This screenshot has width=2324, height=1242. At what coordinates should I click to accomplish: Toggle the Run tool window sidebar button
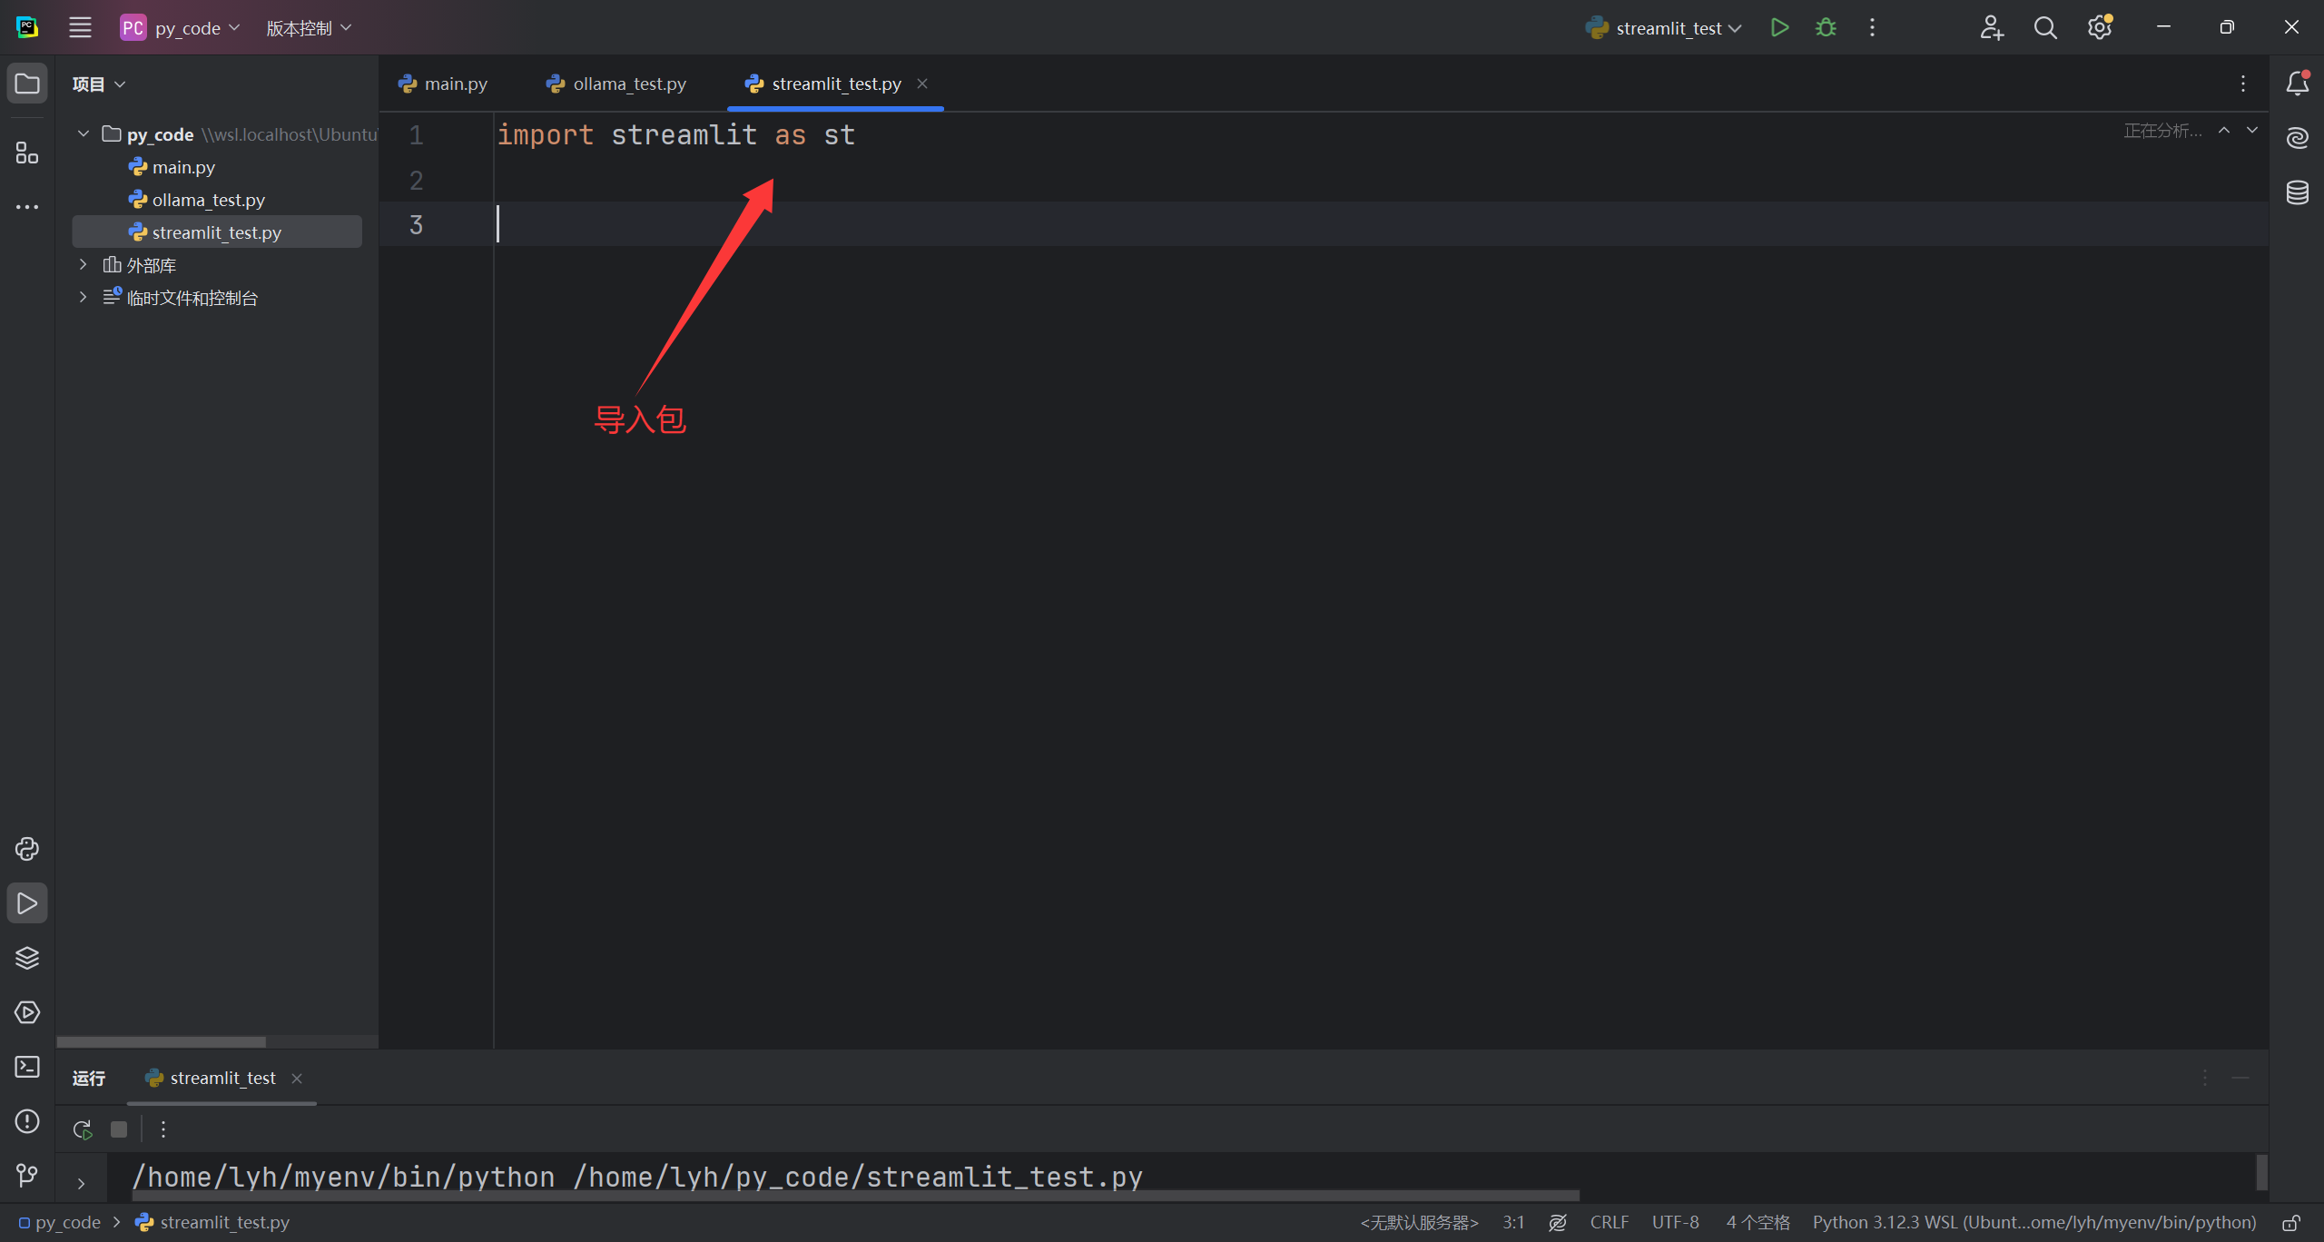27,903
